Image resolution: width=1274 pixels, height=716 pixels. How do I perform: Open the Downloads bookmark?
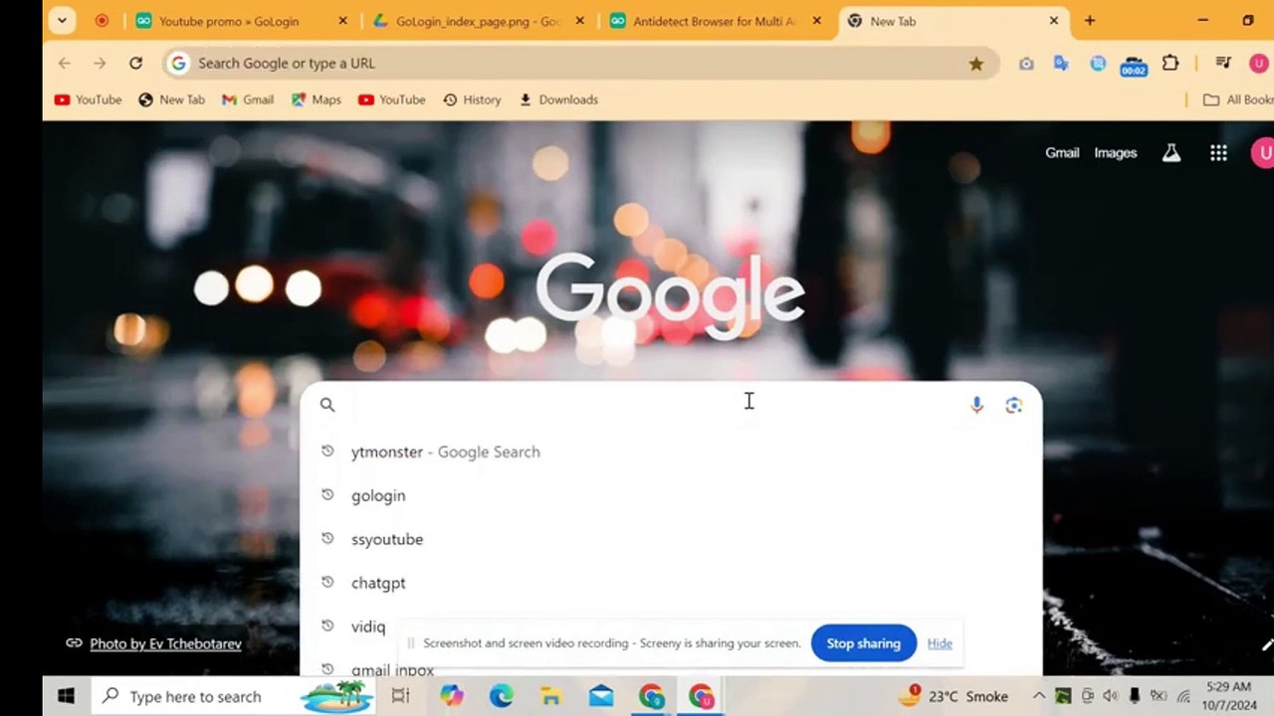558,99
